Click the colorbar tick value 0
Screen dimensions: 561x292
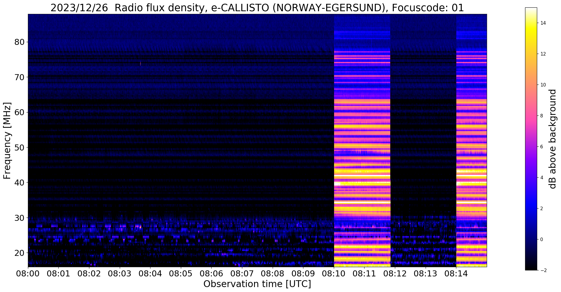(542, 239)
